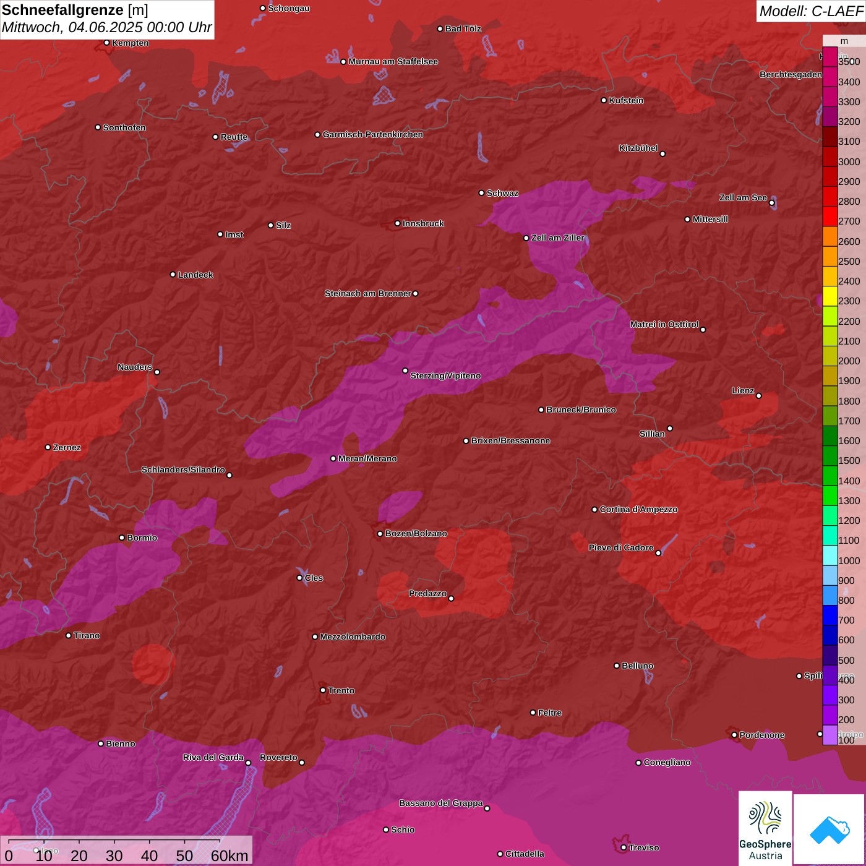
Task: Click the Schlanders/Silandro label
Action: 183,469
